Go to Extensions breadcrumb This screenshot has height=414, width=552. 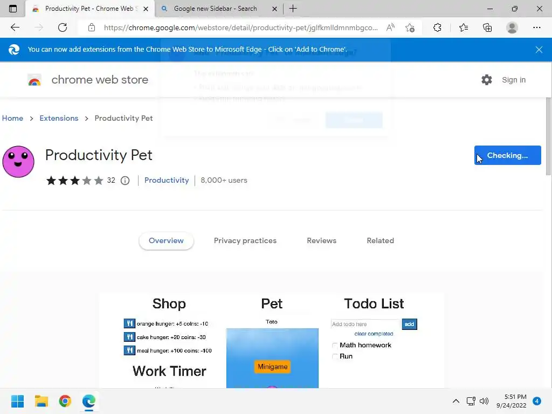point(59,118)
